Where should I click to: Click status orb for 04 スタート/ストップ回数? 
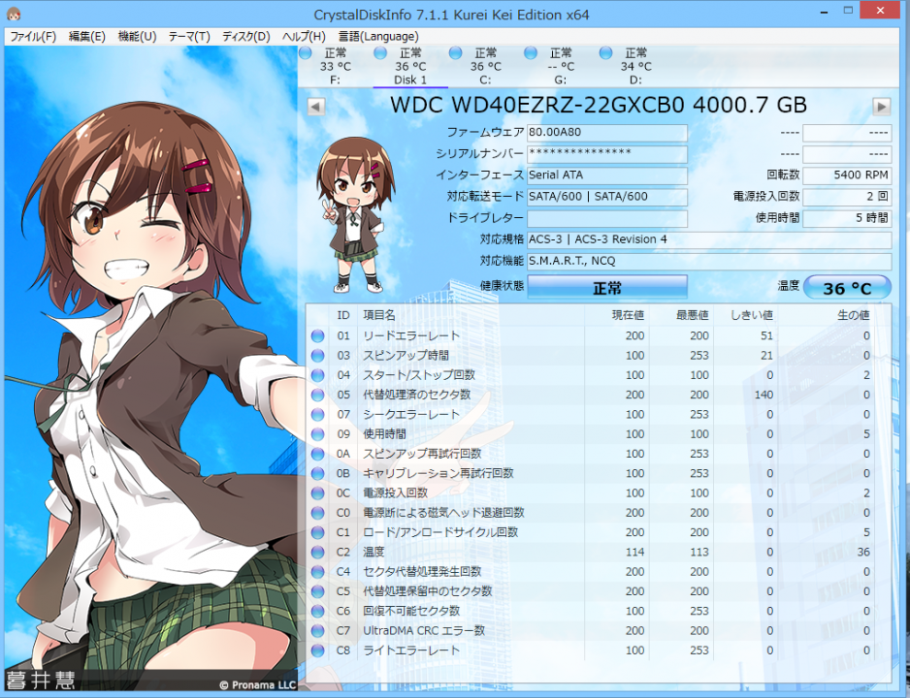point(317,375)
